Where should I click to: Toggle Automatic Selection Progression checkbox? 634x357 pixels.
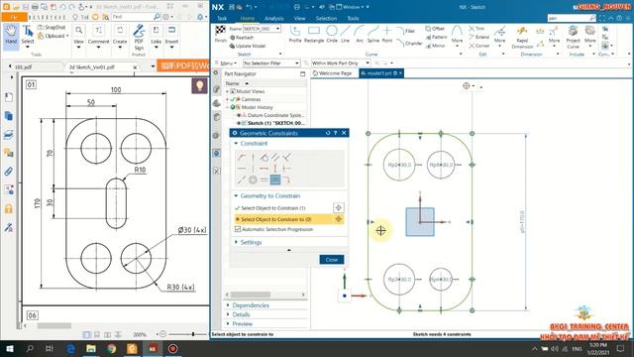pyautogui.click(x=238, y=229)
